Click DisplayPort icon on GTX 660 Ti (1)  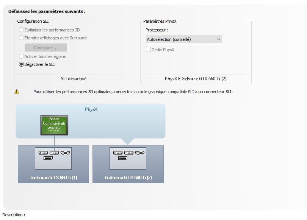(x=48, y=158)
